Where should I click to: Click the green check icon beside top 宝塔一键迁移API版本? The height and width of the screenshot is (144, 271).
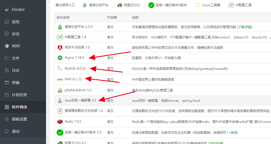[151, 5]
